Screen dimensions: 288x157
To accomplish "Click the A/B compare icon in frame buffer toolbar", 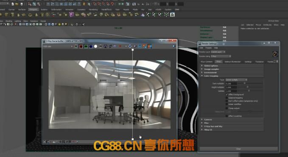I will click(150, 47).
